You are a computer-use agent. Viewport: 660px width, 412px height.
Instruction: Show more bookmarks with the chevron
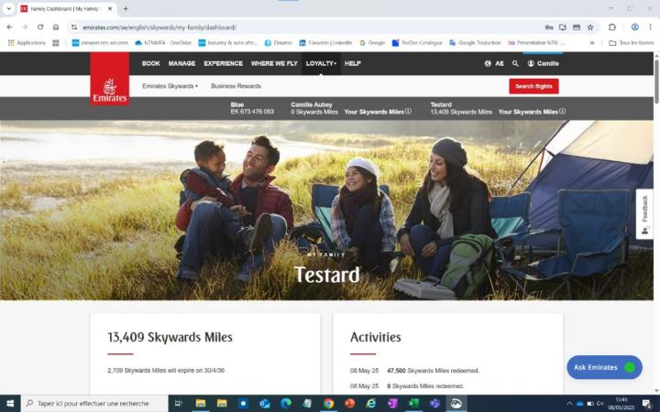(x=592, y=43)
